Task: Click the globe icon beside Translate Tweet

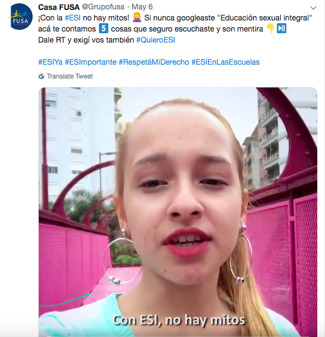Action: [41, 76]
